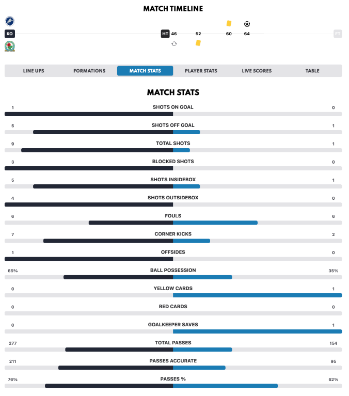Select the HT half-time marker
The width and height of the screenshot is (349, 396).
pyautogui.click(x=165, y=34)
